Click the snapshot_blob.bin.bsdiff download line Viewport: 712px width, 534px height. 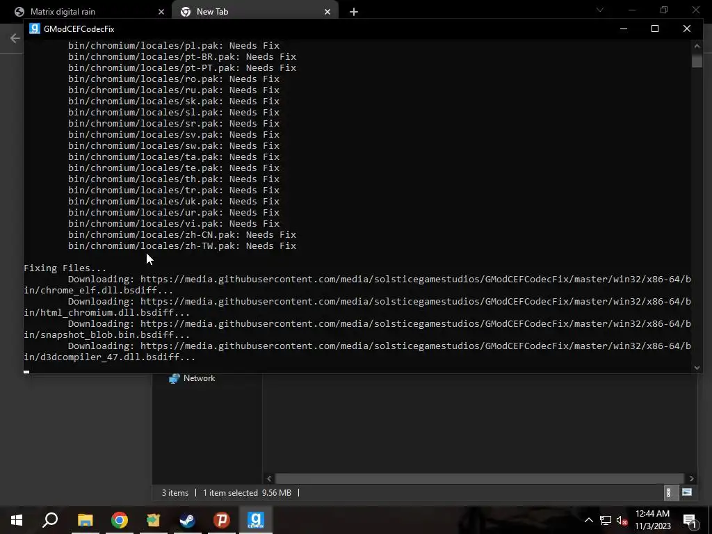tap(357, 329)
